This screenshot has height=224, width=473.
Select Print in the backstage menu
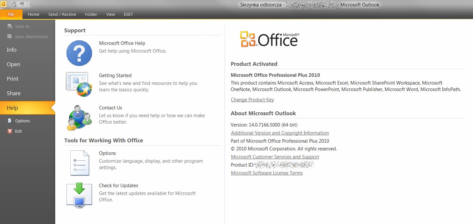[13, 79]
